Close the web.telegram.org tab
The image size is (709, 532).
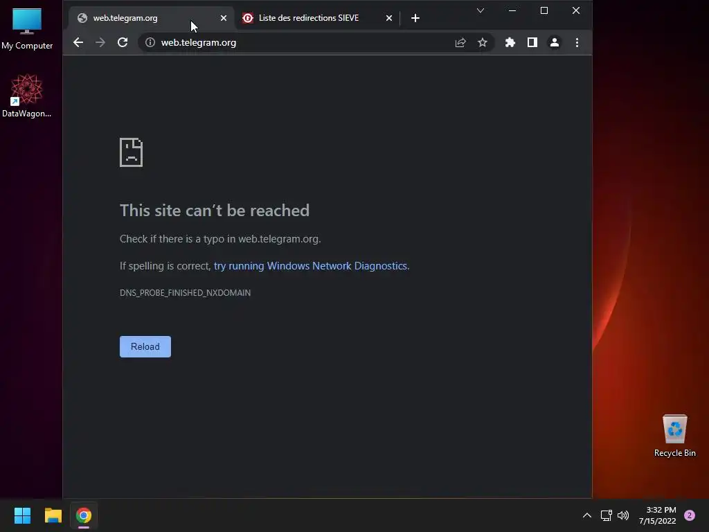[x=224, y=18]
